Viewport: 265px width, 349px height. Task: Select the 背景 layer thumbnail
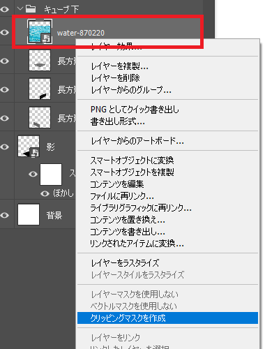29,214
